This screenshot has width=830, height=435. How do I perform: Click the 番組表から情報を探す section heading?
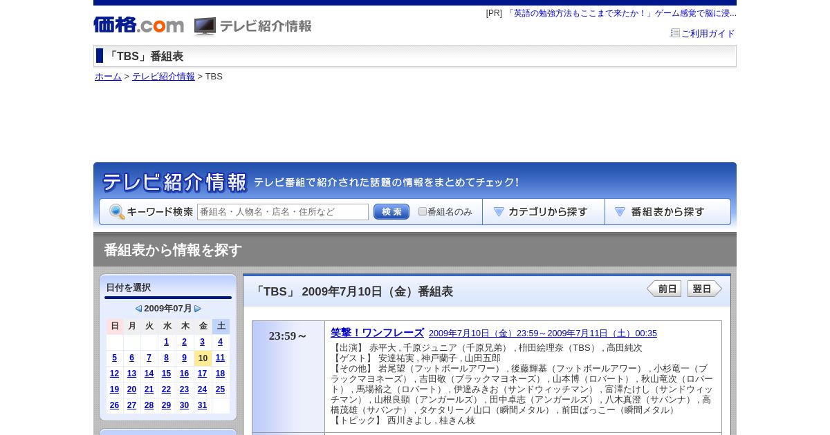click(173, 250)
